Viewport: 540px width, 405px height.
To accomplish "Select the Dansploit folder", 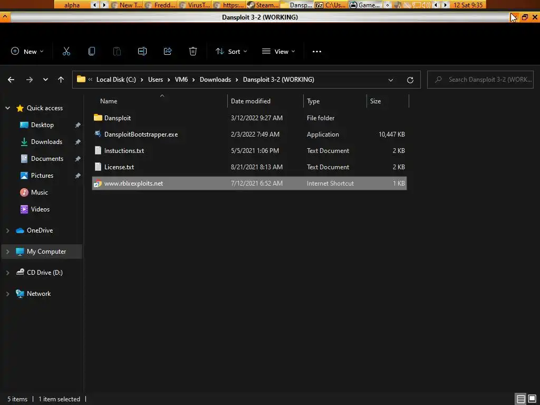I will pos(249,118).
